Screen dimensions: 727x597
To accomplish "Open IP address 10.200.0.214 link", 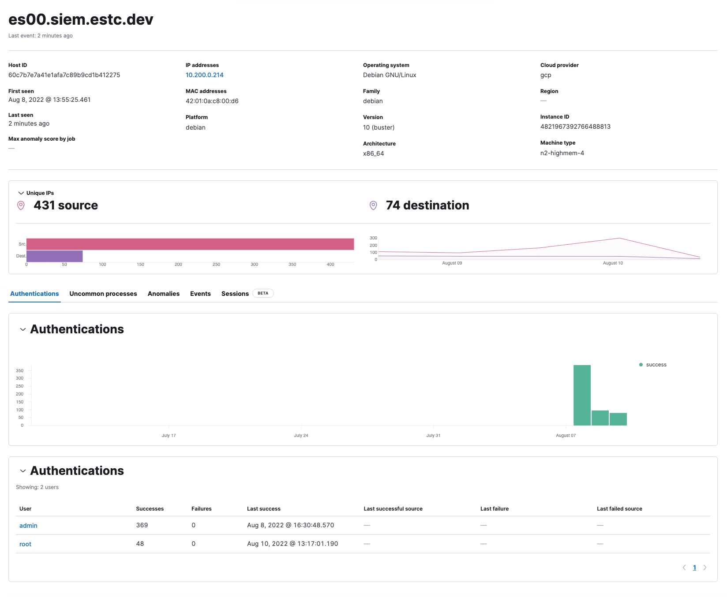I will [204, 75].
